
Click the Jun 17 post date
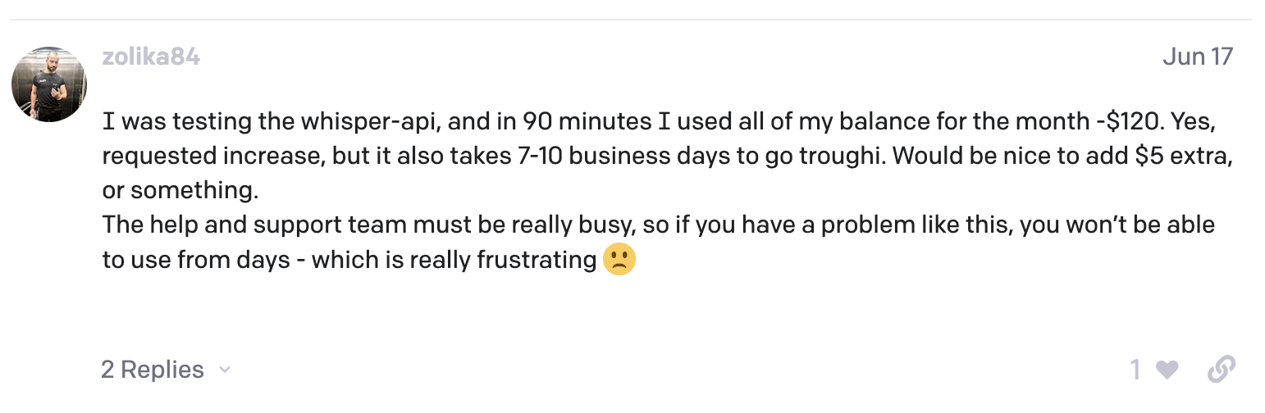(x=1198, y=57)
